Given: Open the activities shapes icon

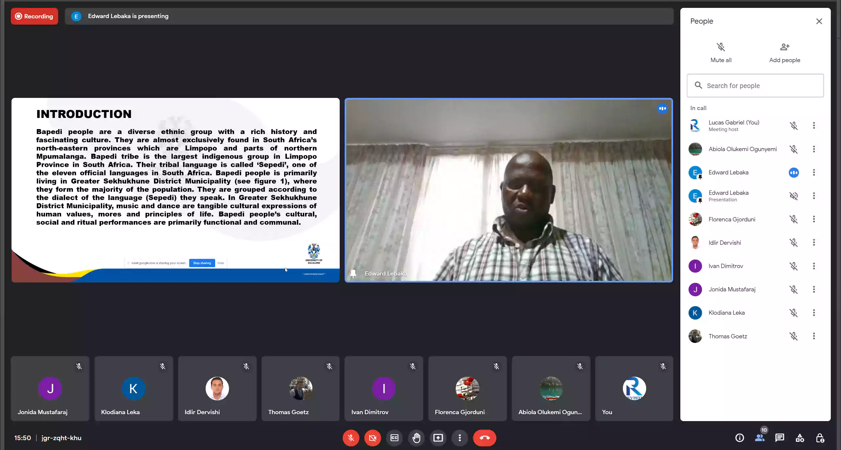Looking at the screenshot, I should coord(800,438).
